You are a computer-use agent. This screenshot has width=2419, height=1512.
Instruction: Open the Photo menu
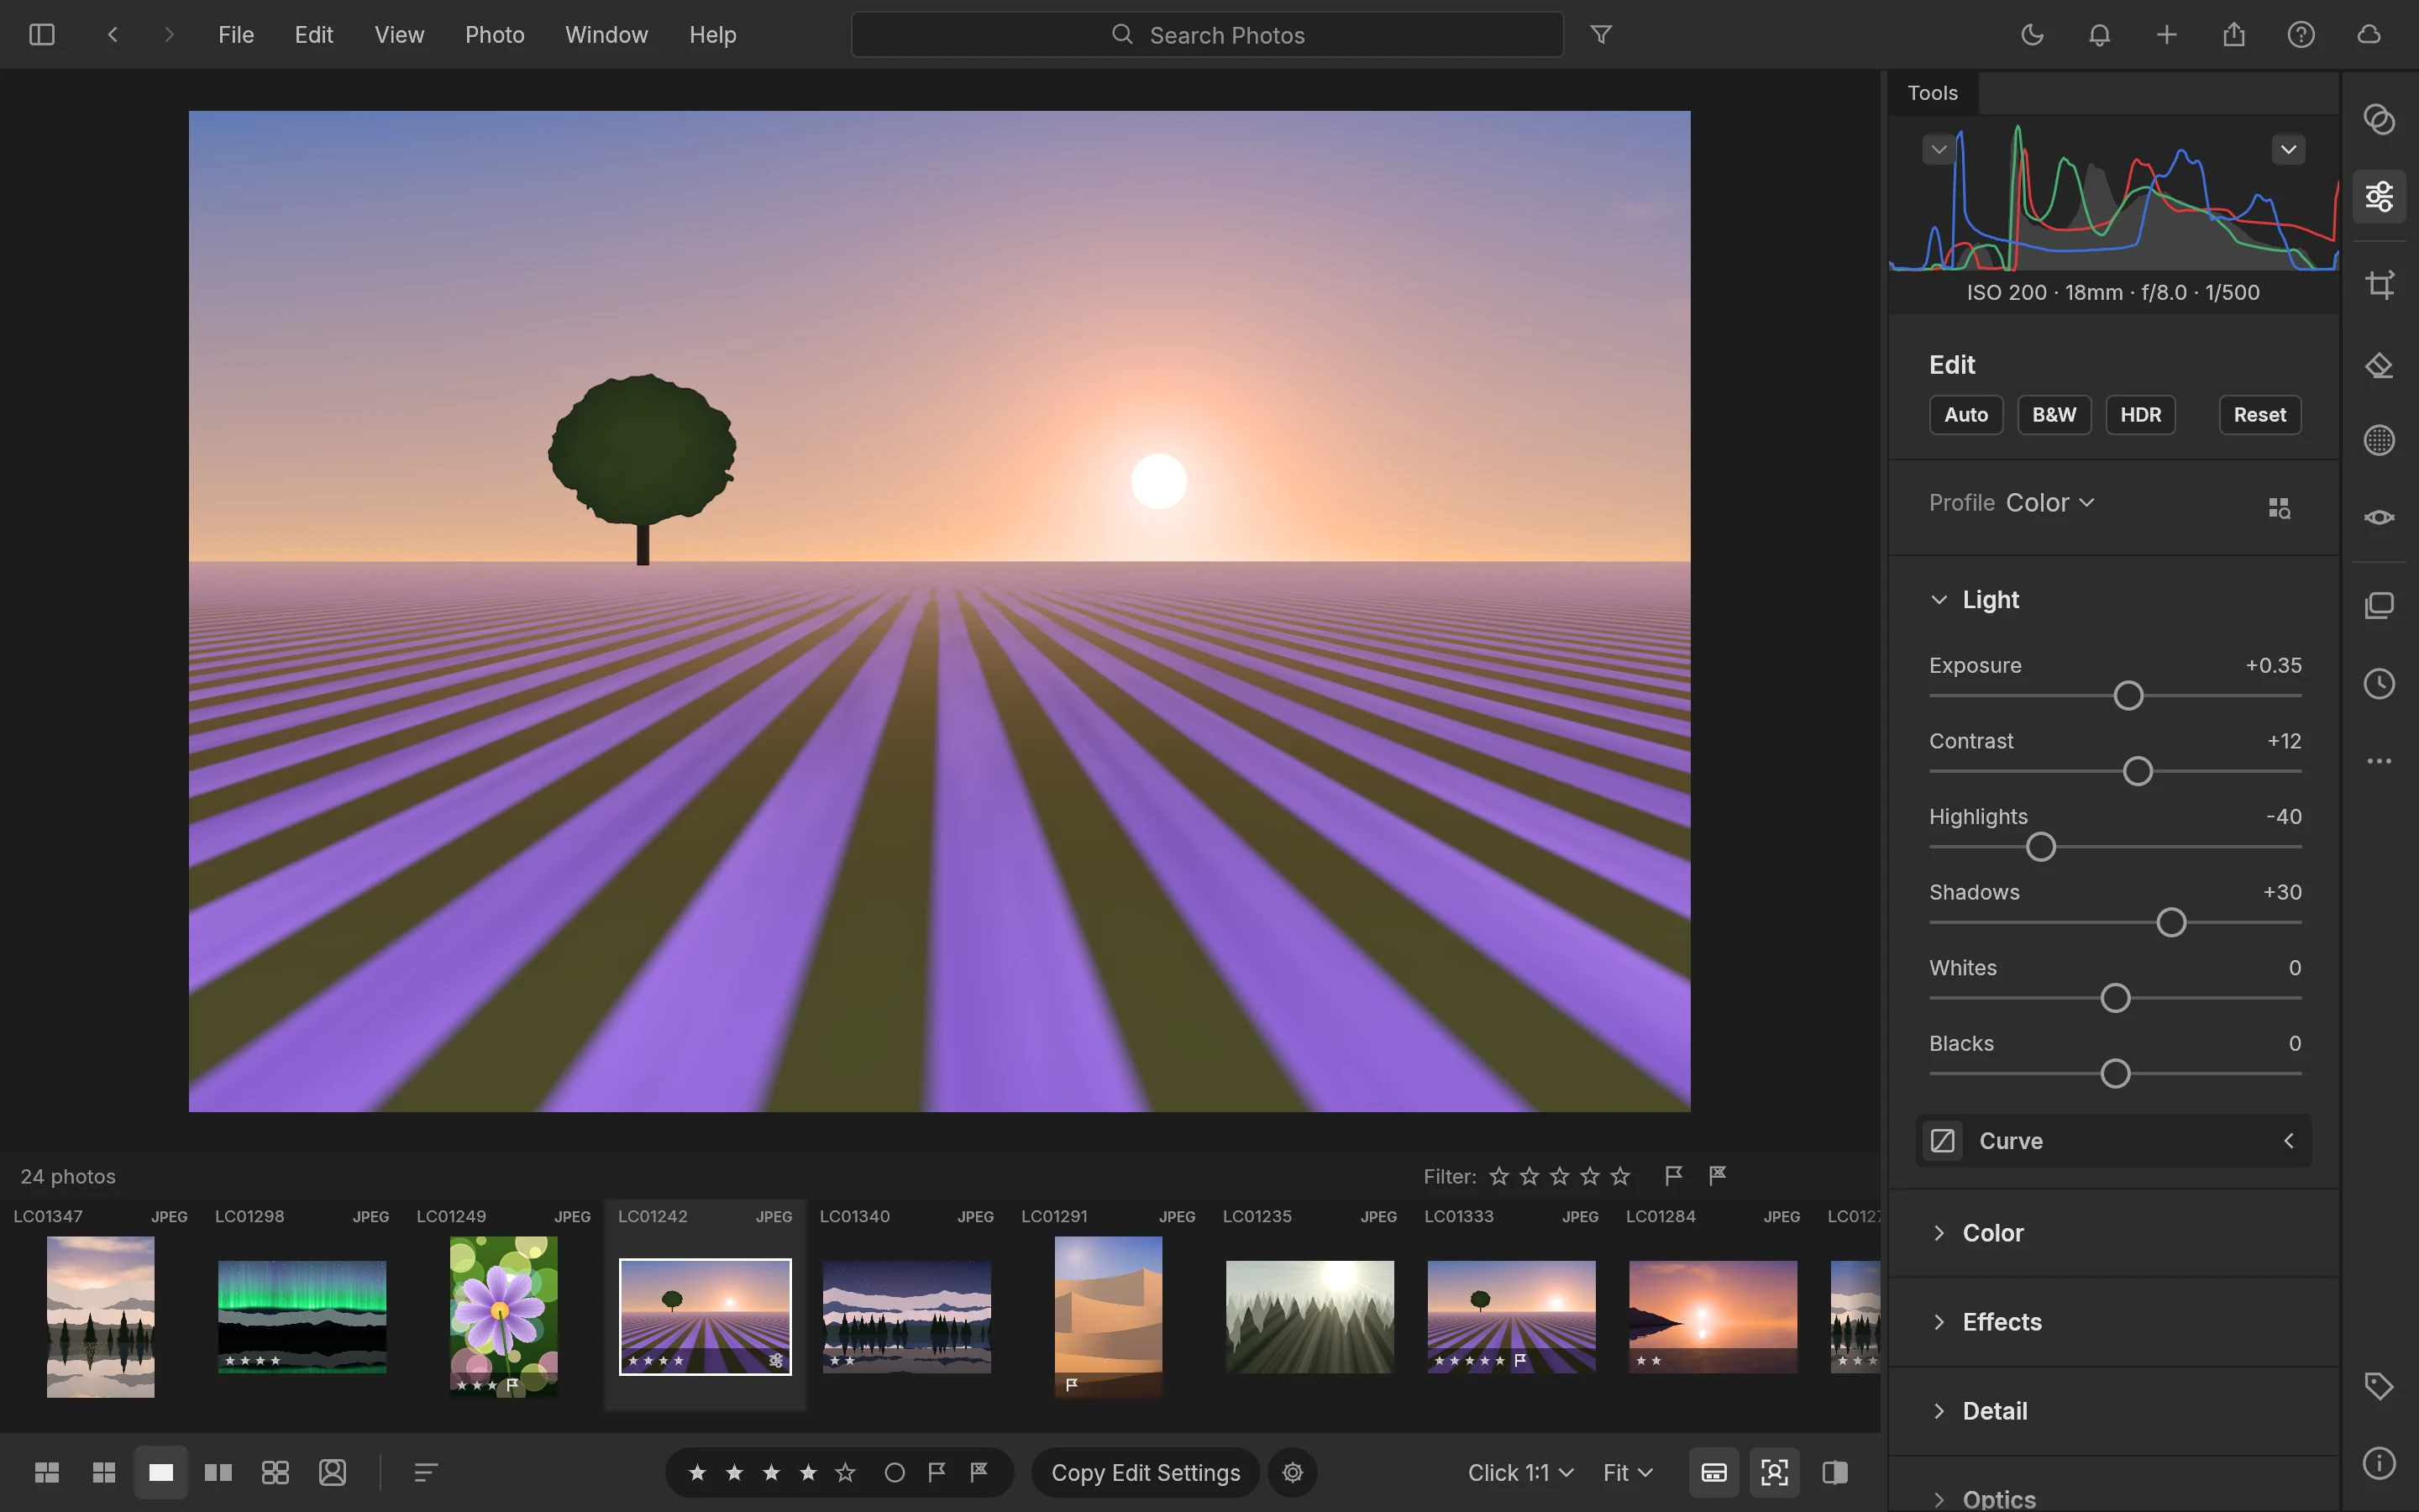coord(495,35)
